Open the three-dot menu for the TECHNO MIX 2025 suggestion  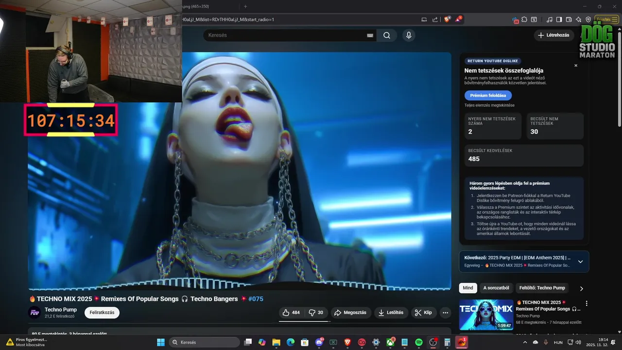(x=587, y=303)
